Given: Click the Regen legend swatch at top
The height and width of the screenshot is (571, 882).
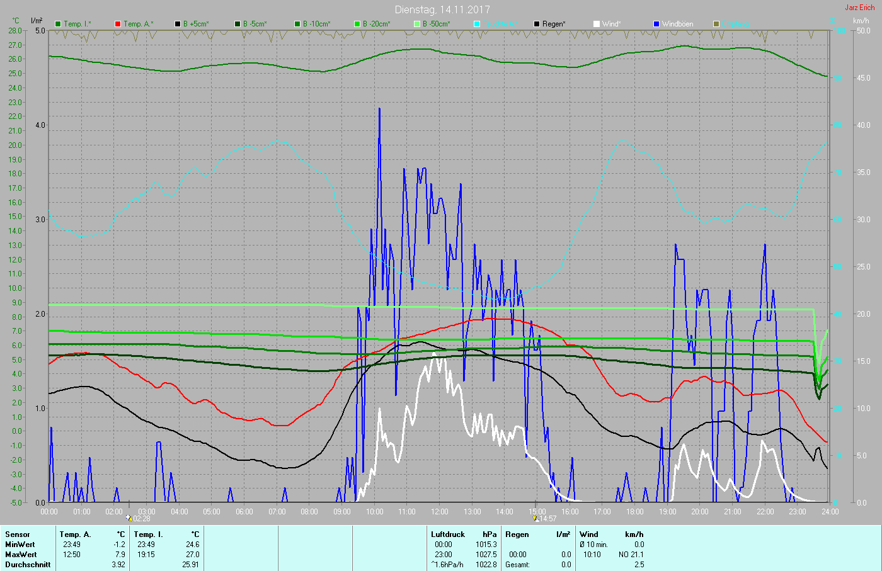Looking at the screenshot, I should click(x=537, y=24).
